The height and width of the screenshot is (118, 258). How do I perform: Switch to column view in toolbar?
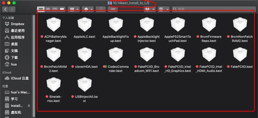coord(55,9)
